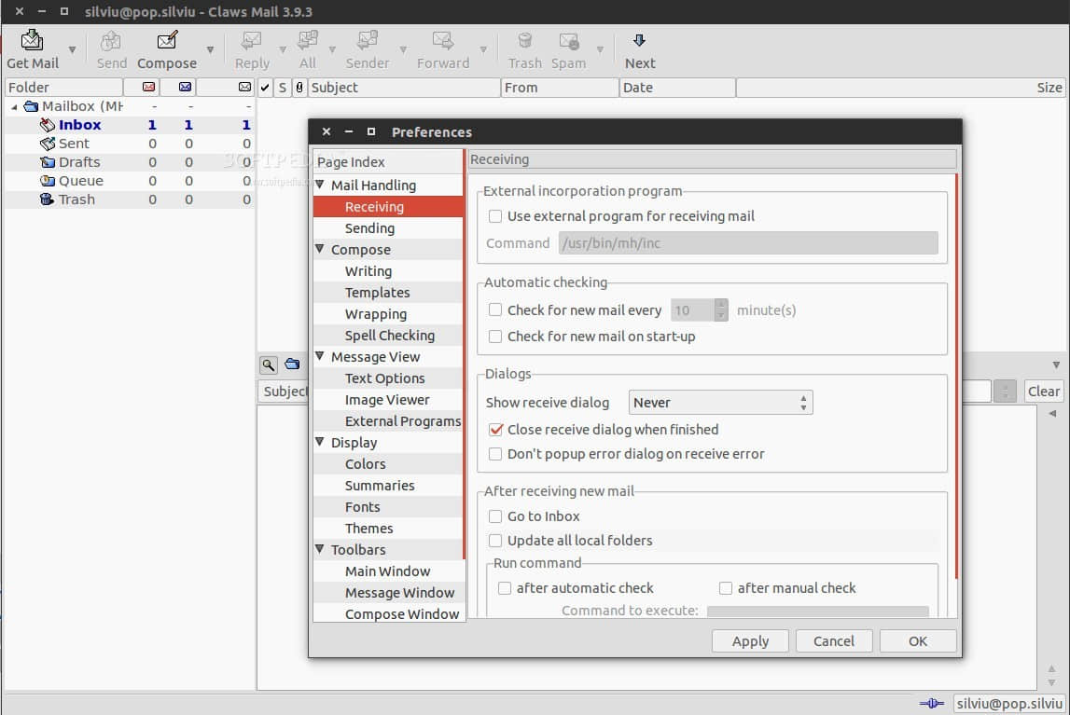Viewport: 1070px width, 715px height.
Task: Open the Sent folder icon
Action: coord(48,144)
